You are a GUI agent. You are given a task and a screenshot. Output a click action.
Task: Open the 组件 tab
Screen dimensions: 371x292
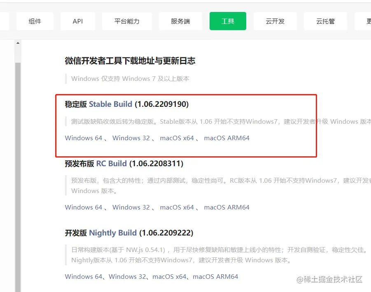point(35,21)
